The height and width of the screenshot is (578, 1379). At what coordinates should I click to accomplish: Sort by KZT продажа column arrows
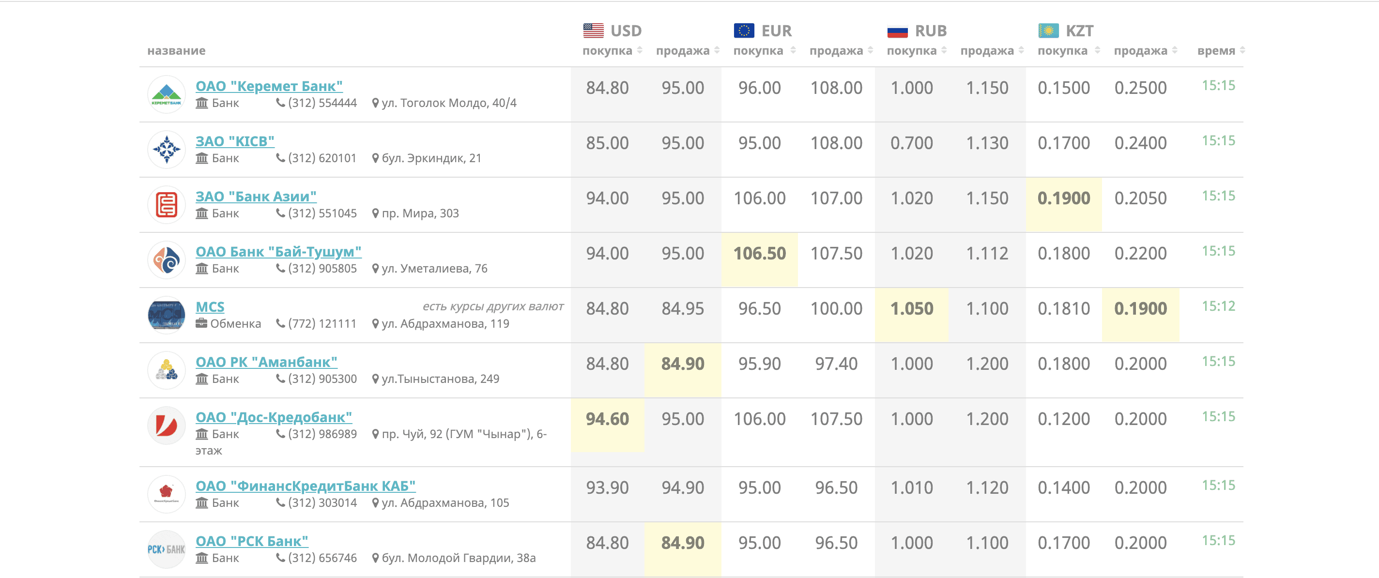[1175, 50]
